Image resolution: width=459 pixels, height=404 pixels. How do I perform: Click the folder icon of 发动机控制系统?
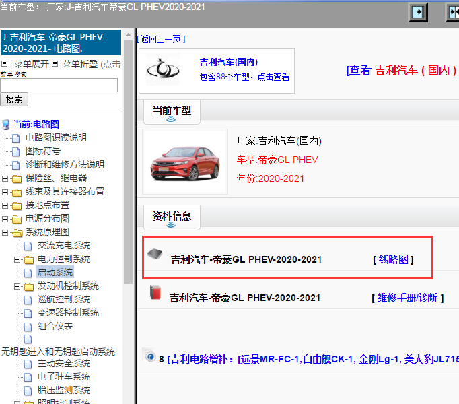(x=29, y=286)
